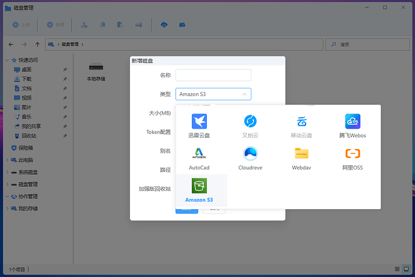Go back with the left arrow
The image size is (415, 277).
11,44
